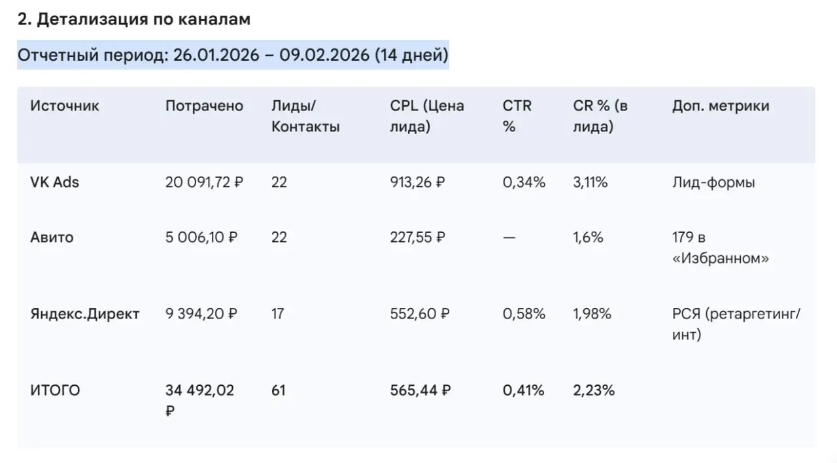This screenshot has width=837, height=463.
Task: Click Яндекс.Директ CTR value 0,58%
Action: [x=524, y=314]
